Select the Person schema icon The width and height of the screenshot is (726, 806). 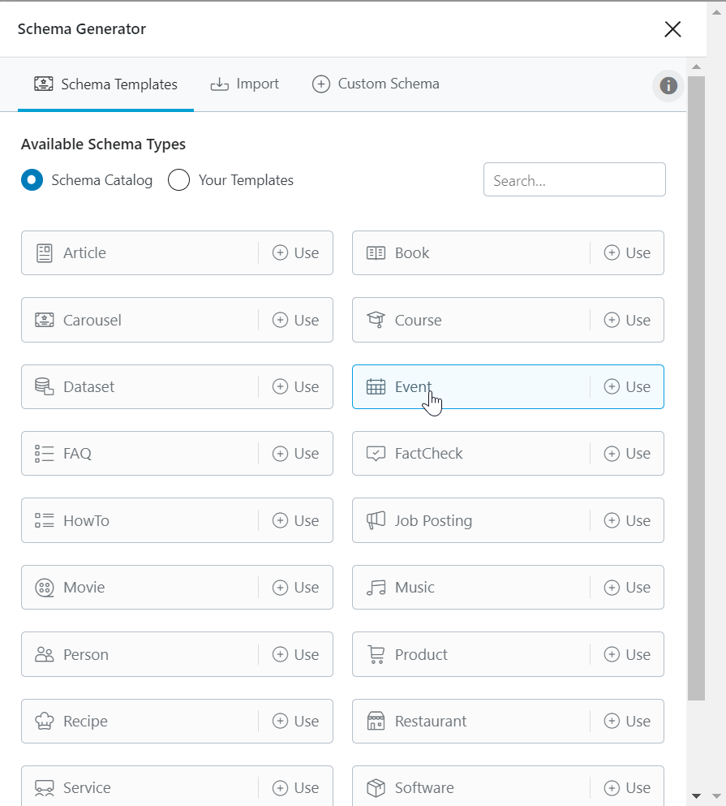tap(45, 654)
